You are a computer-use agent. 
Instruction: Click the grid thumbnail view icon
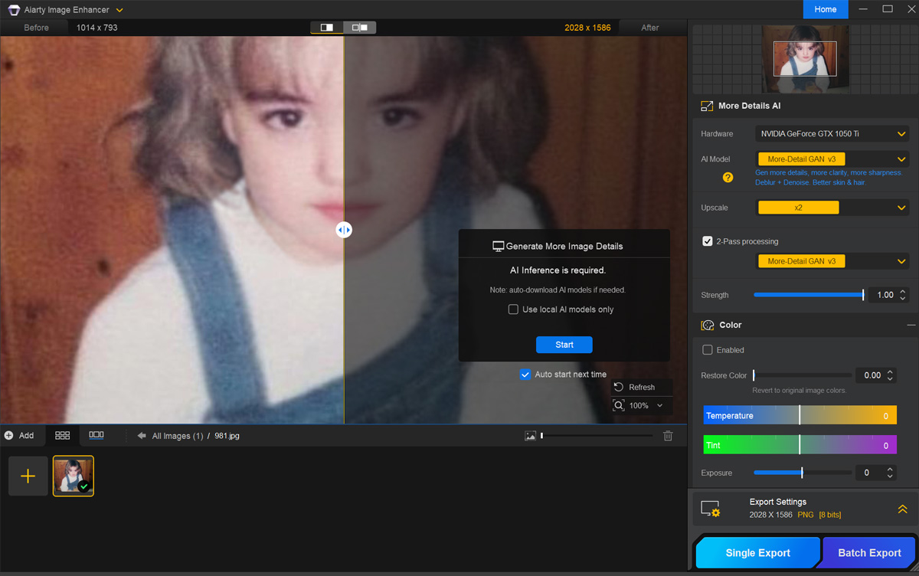[63, 435]
